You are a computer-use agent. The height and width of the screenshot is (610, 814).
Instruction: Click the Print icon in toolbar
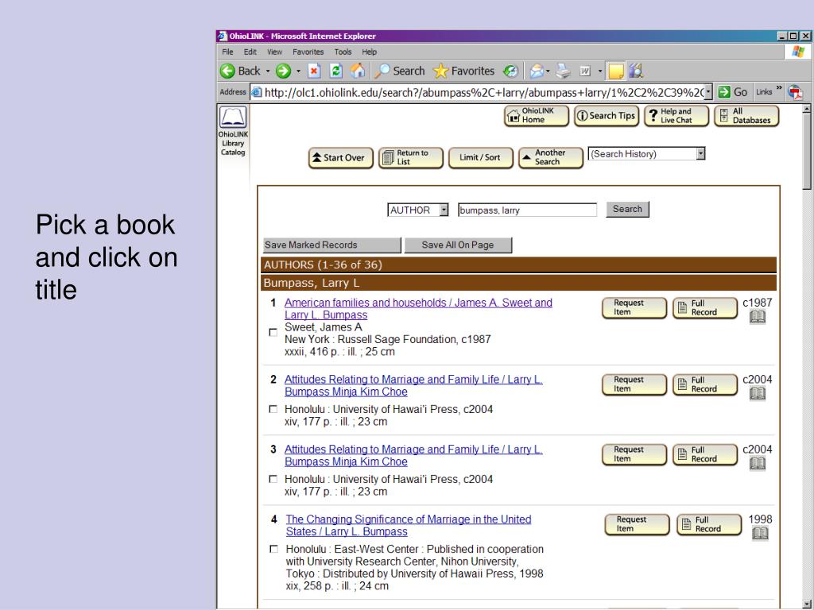pyautogui.click(x=564, y=71)
